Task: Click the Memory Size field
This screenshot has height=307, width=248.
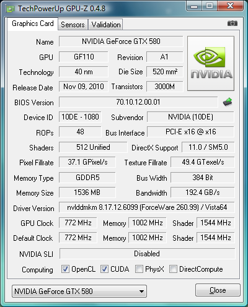Action: point(87,192)
